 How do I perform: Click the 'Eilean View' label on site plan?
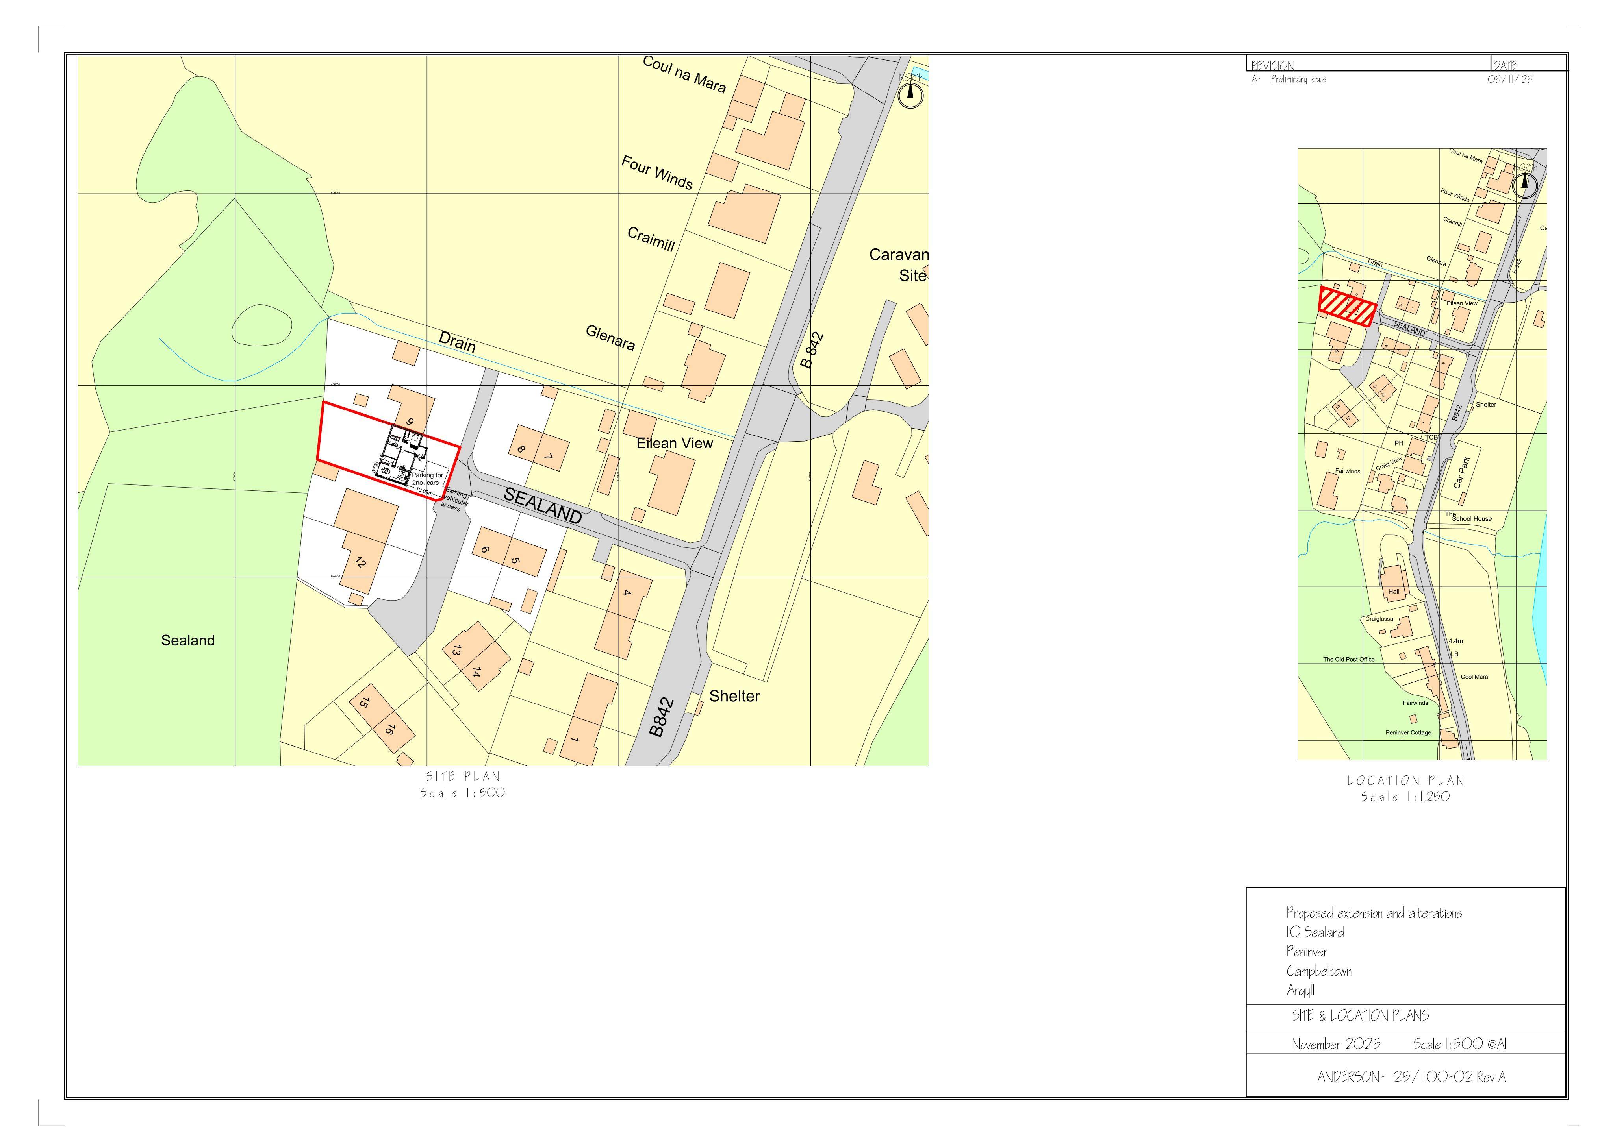[x=675, y=443]
